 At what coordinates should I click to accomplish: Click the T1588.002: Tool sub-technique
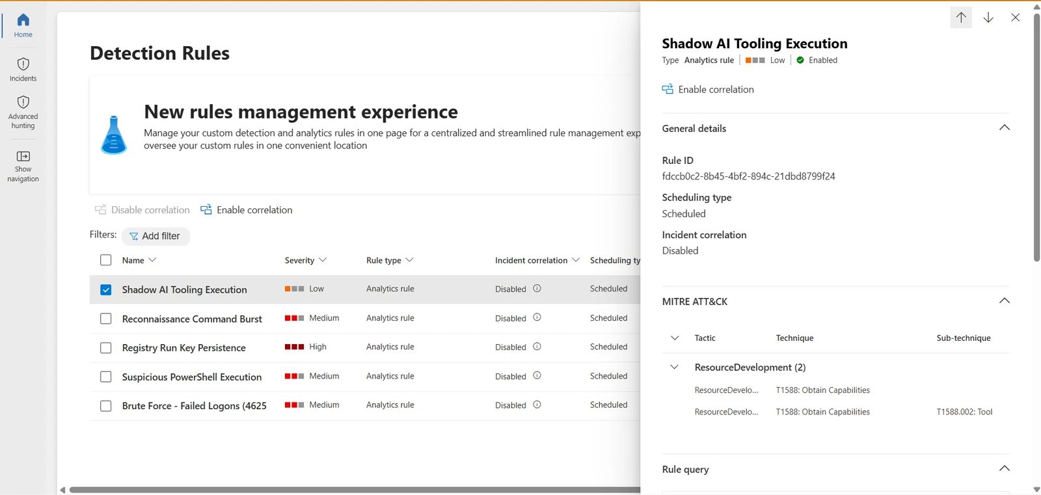(x=964, y=412)
